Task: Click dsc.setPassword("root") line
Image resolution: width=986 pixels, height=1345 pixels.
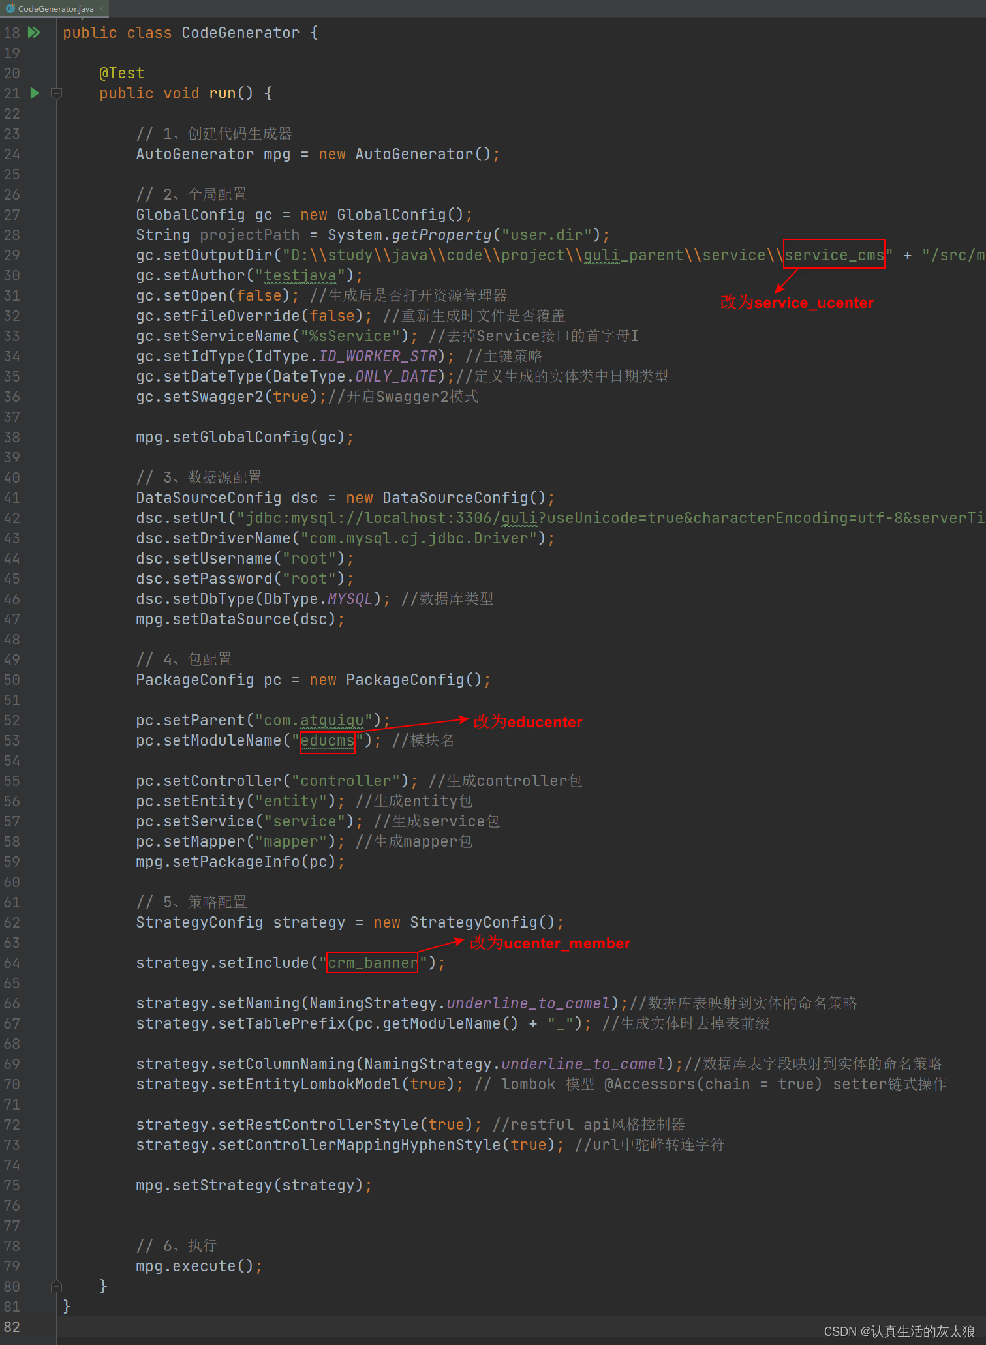Action: pyautogui.click(x=245, y=579)
